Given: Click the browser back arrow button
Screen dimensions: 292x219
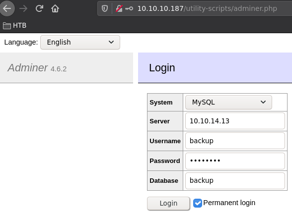Looking at the screenshot, I should (7, 8).
